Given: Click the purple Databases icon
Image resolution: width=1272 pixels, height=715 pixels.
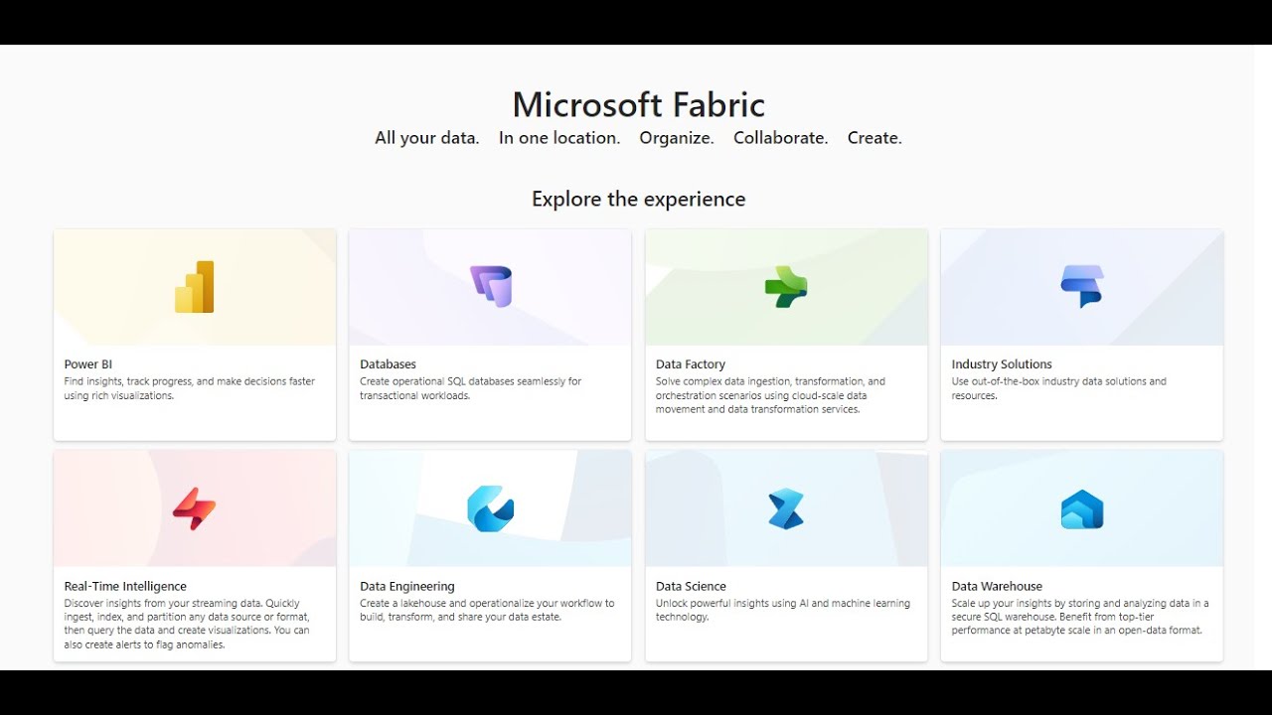Looking at the screenshot, I should [x=491, y=287].
